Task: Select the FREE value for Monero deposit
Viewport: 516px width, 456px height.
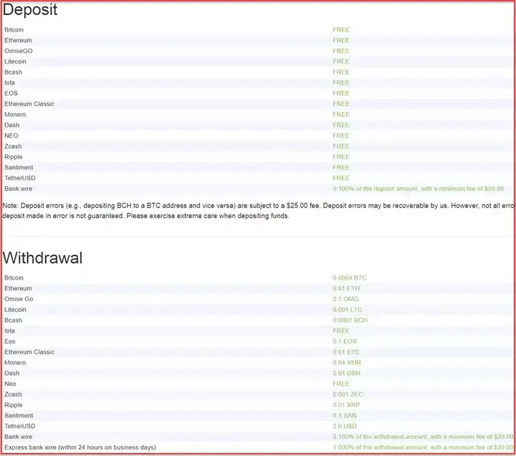Action: pos(341,114)
